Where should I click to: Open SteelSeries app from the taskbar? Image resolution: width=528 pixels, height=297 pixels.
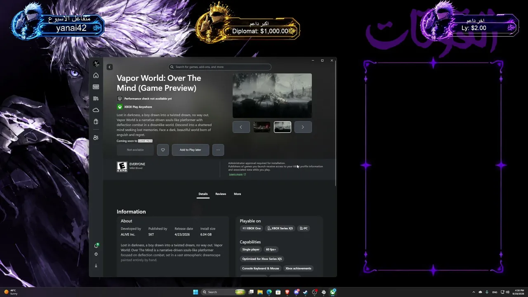323,292
